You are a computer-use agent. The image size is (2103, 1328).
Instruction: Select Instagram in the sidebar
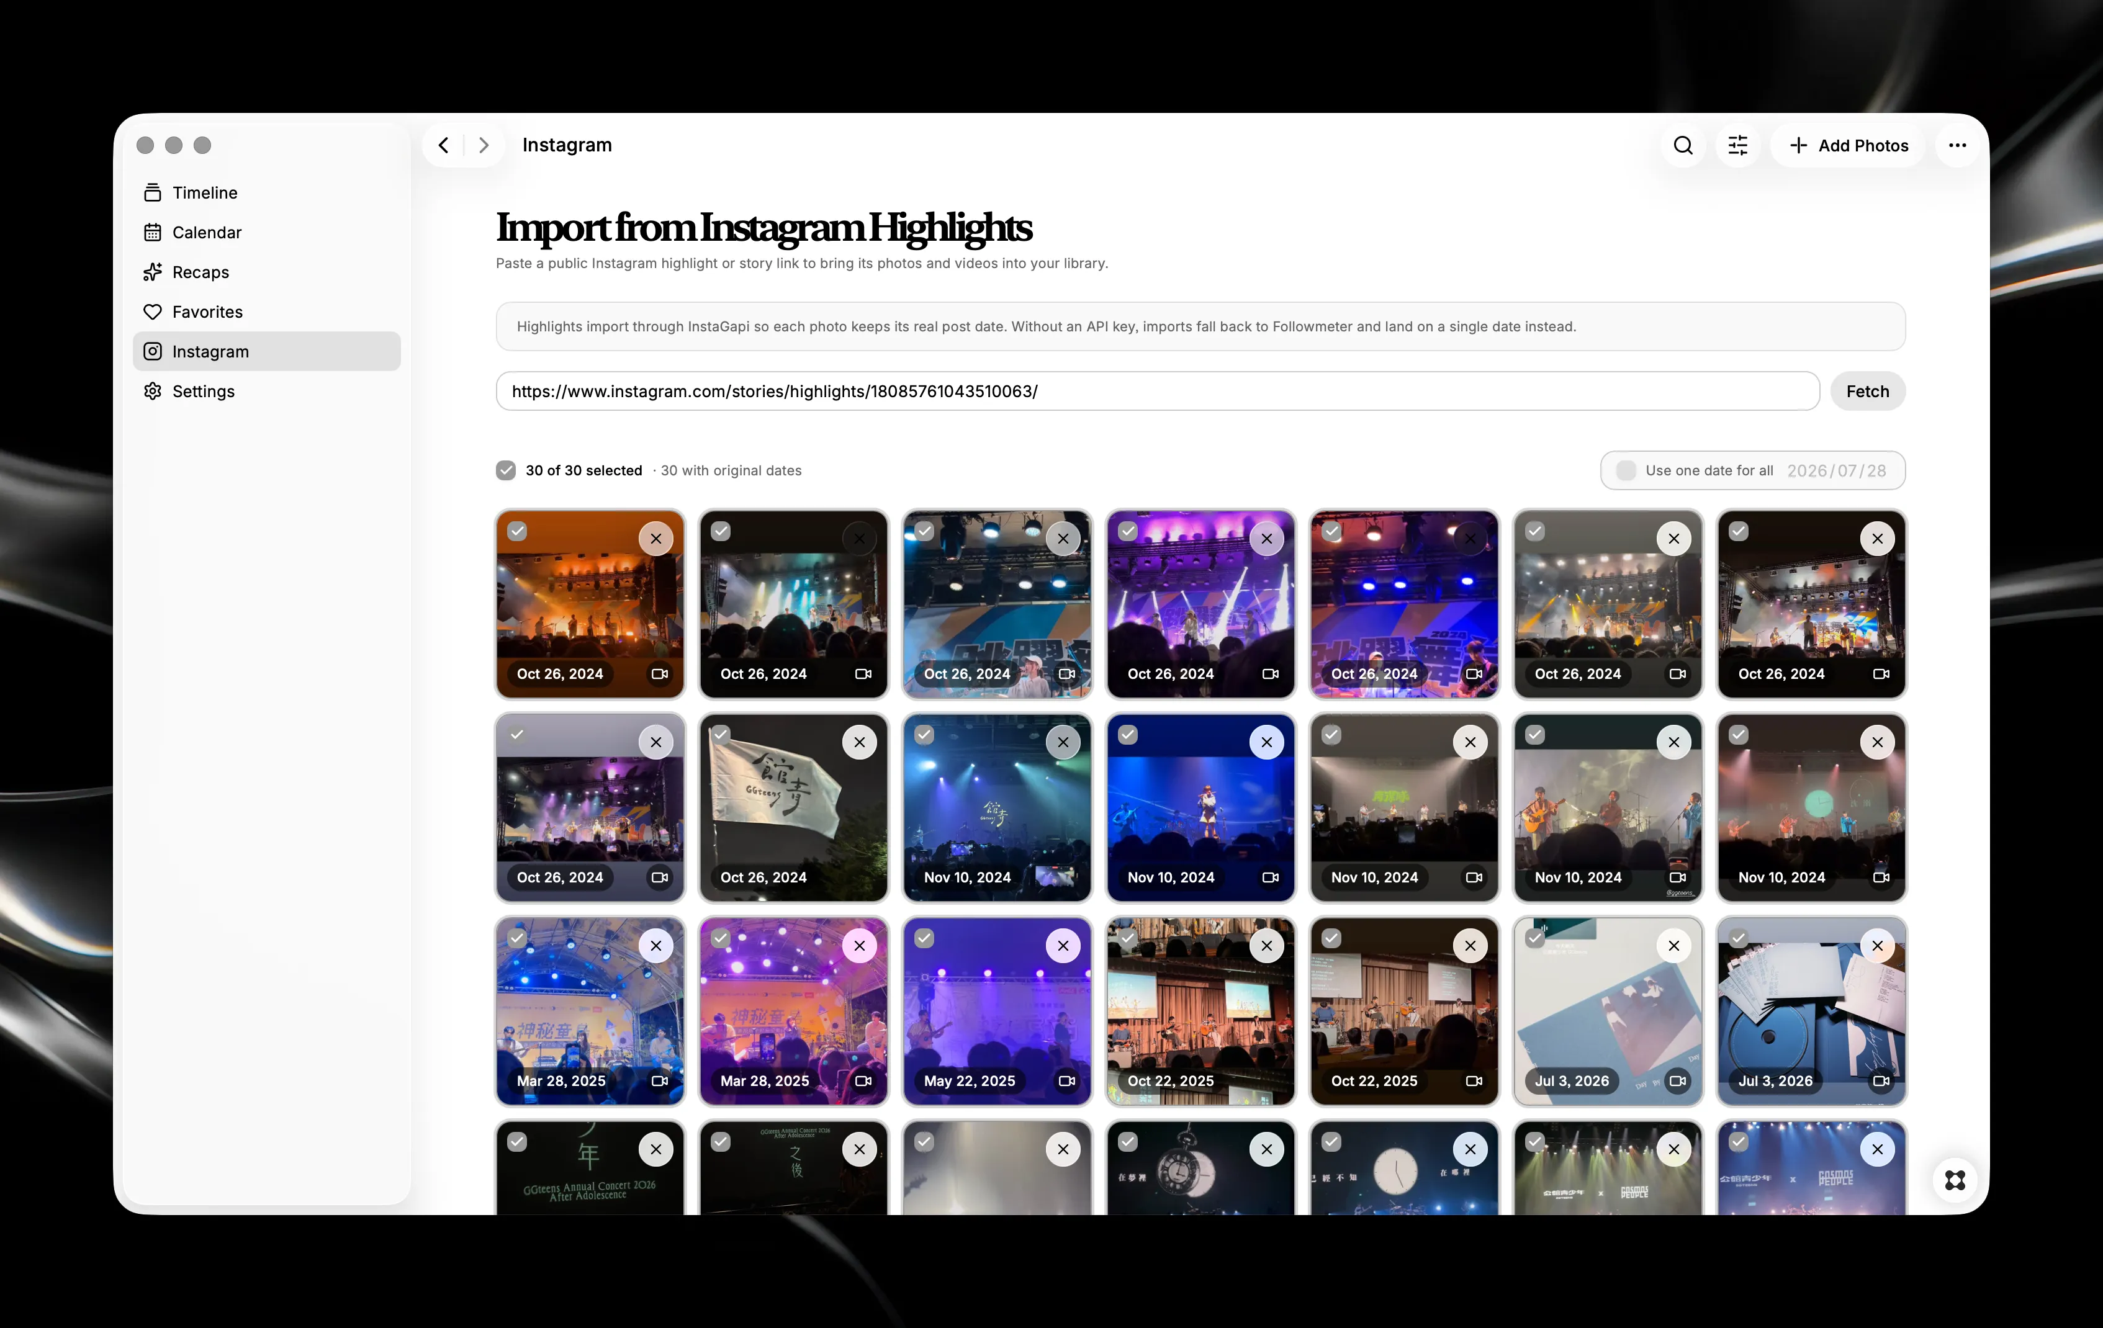[266, 351]
